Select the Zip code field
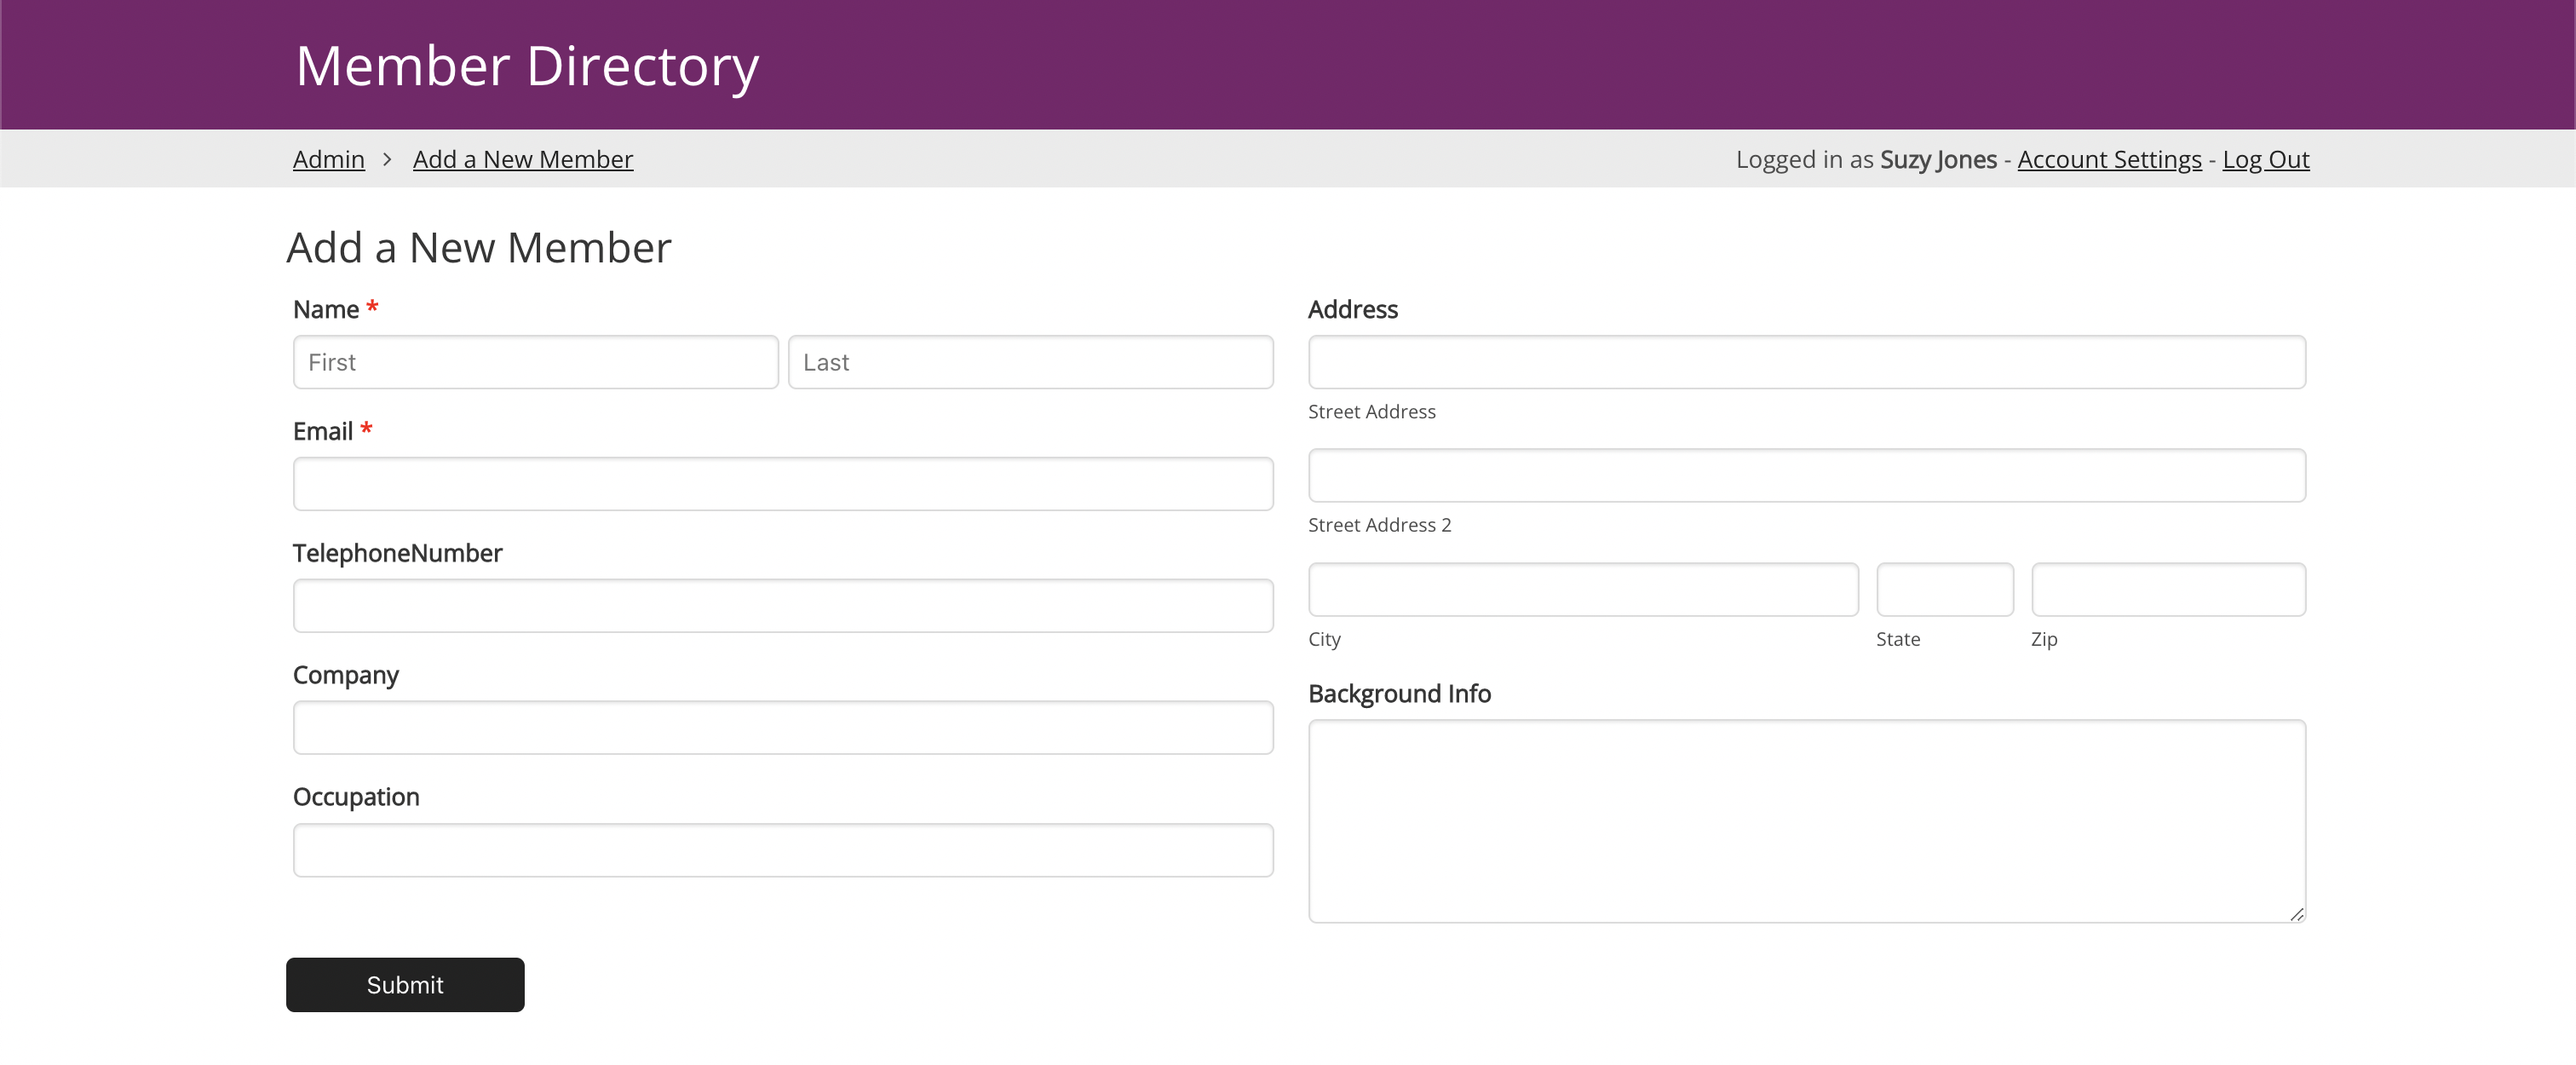This screenshot has width=2576, height=1065. pos(2168,590)
